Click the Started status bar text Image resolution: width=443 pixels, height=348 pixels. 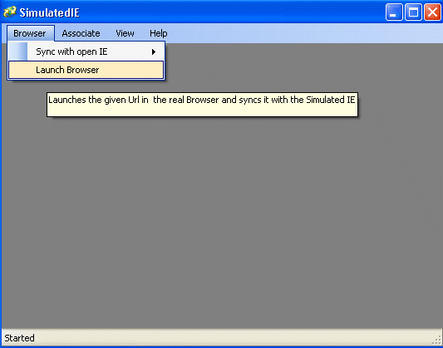pos(19,338)
